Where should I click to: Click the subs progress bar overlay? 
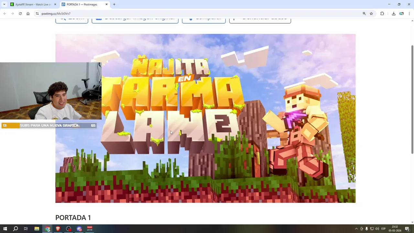tap(49, 126)
